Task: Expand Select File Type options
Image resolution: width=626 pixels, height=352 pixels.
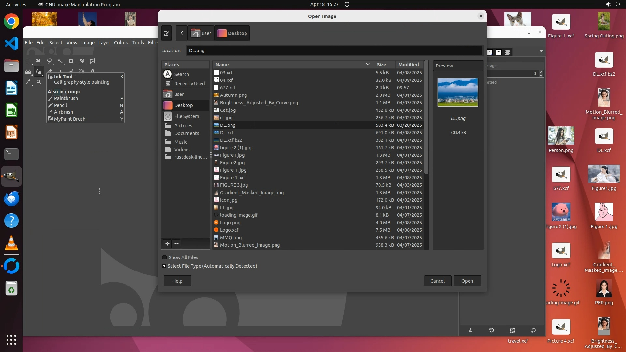Action: coord(164,266)
